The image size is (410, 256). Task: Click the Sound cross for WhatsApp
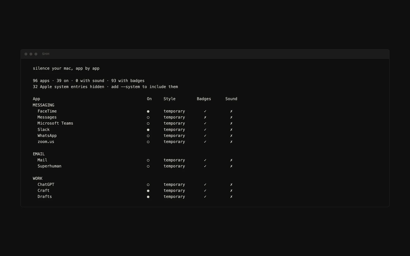231,136
